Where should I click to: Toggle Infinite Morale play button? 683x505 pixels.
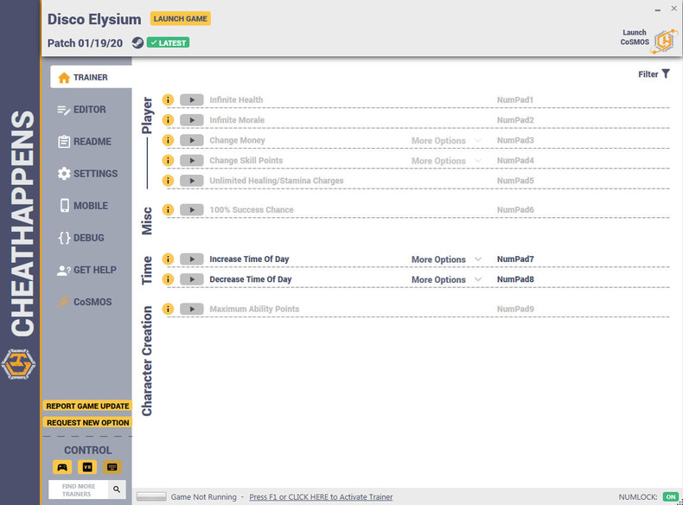coord(192,120)
